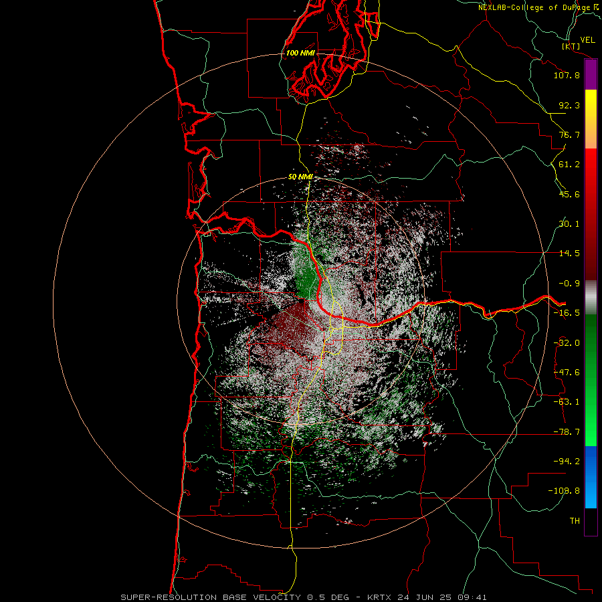The image size is (602, 602).
Task: Click the -16.5 velocity scale value
Action: [567, 312]
